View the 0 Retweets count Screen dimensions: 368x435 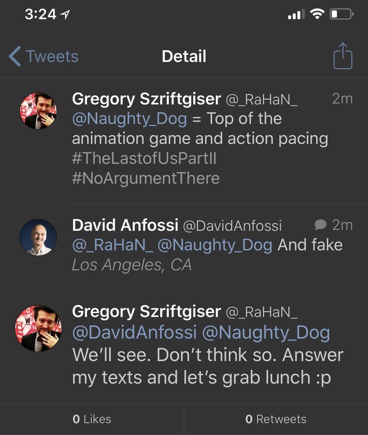[x=276, y=419]
